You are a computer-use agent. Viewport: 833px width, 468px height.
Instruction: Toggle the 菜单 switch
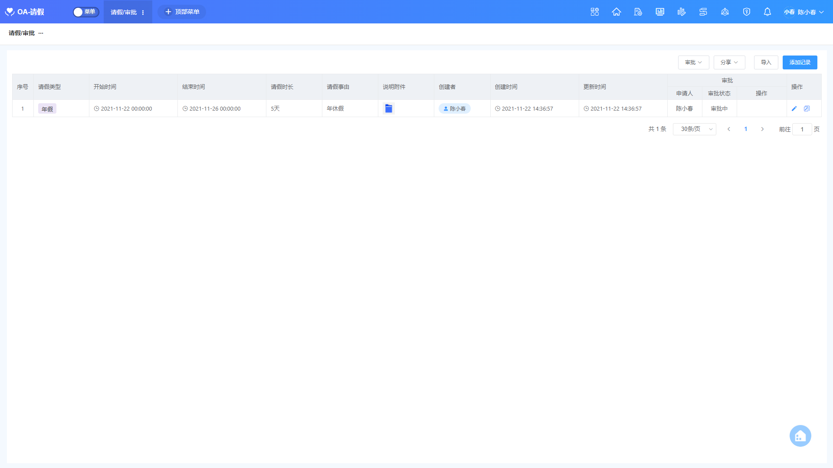tap(86, 12)
